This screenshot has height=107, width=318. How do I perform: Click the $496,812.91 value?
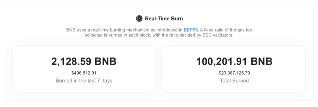(84, 73)
